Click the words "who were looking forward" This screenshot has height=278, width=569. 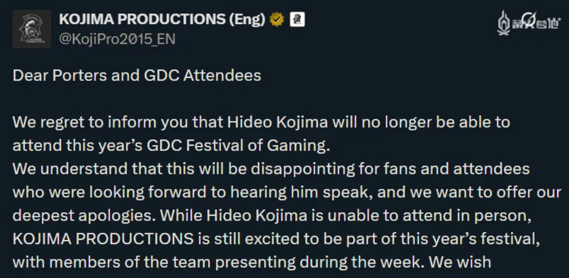point(92,192)
